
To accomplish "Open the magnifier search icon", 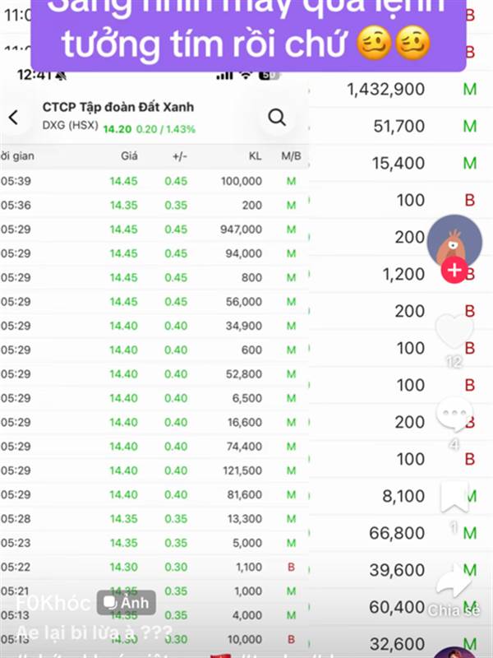I will tap(277, 118).
